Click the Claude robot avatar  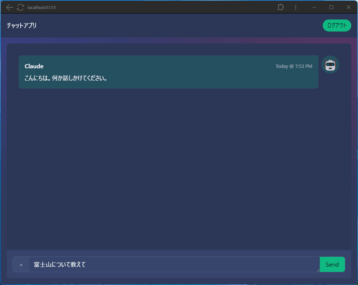coord(330,65)
